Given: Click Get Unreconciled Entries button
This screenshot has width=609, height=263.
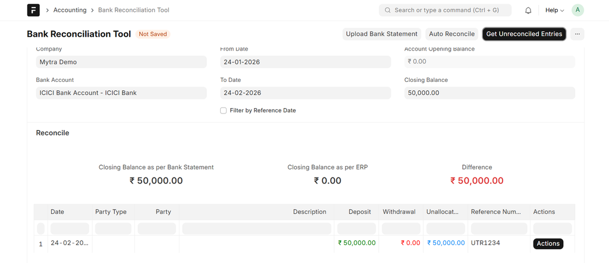Looking at the screenshot, I should (523, 34).
